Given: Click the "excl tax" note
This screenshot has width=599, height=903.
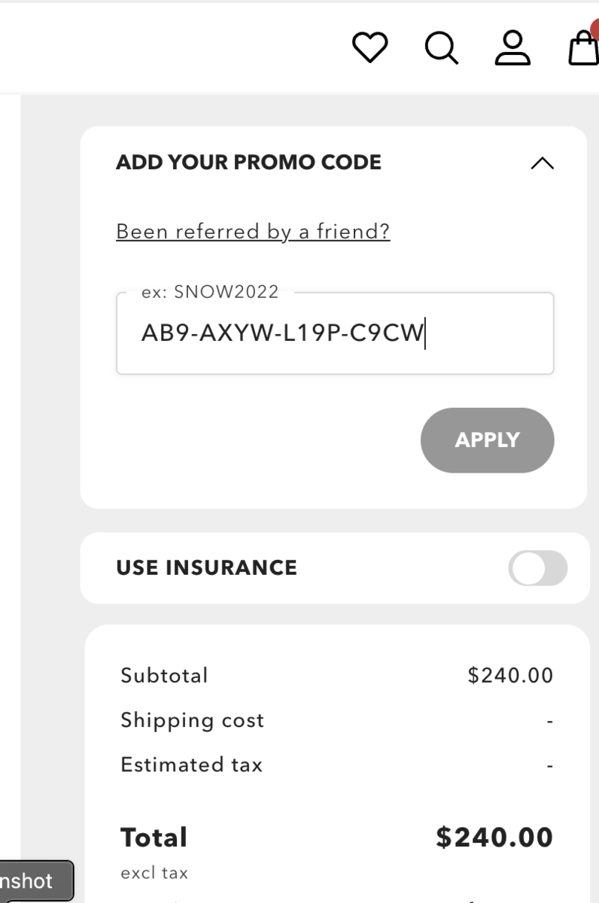Looking at the screenshot, I should 154,873.
